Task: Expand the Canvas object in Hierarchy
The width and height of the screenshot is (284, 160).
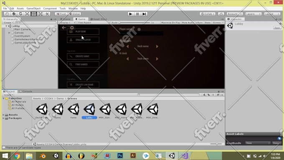Action: (x=9, y=33)
